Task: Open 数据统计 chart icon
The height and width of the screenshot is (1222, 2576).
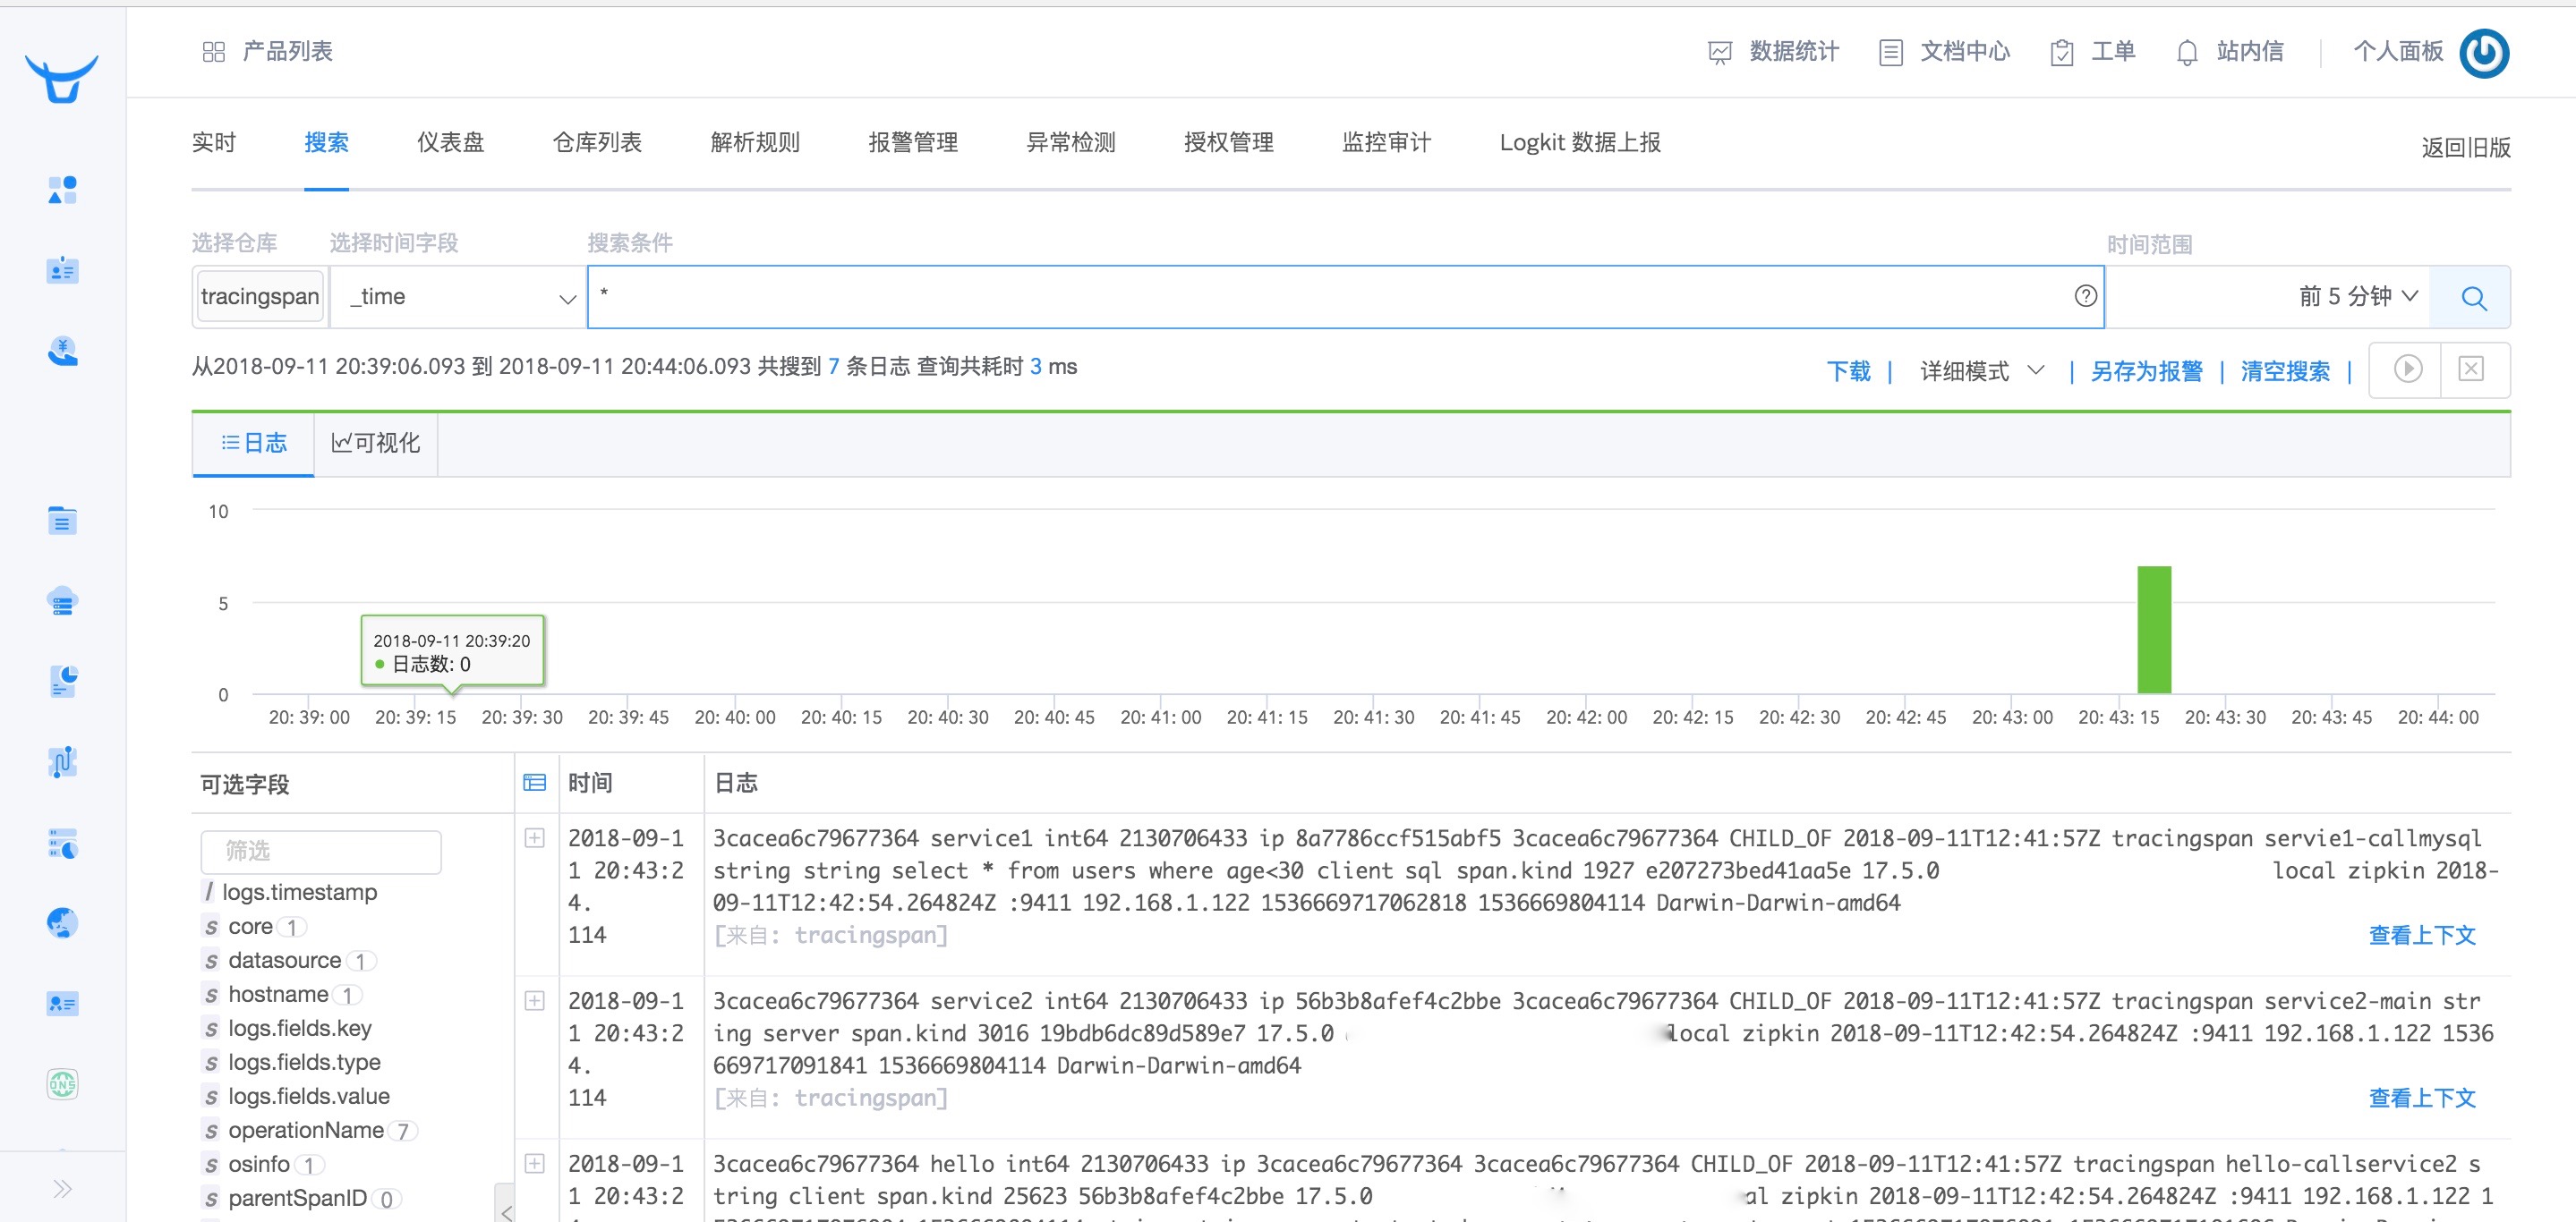Action: (x=1719, y=52)
